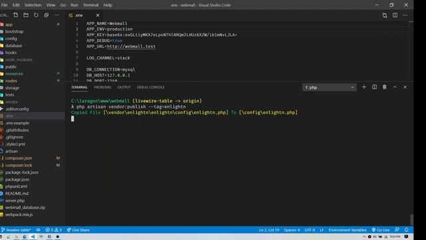This screenshot has width=426, height=240.
Task: Maximize terminal panel with chevron up
Action: click(x=395, y=87)
